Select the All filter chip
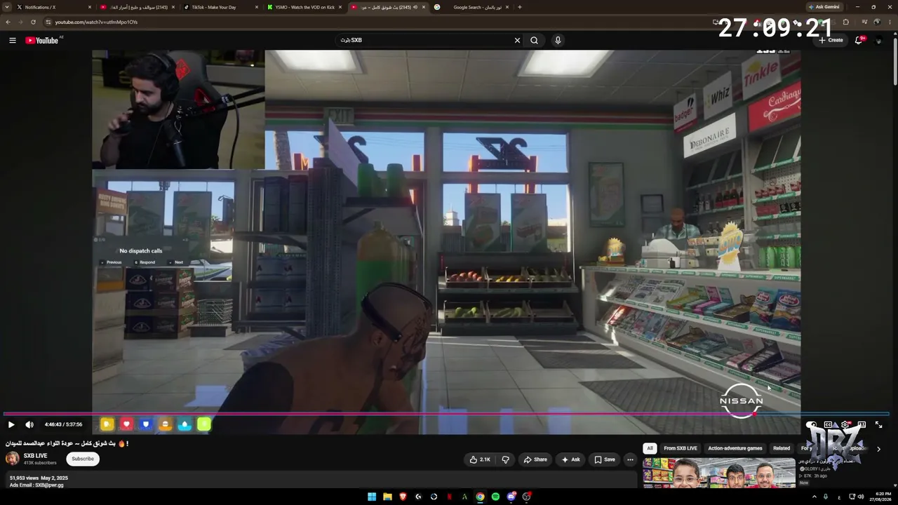 (x=650, y=448)
